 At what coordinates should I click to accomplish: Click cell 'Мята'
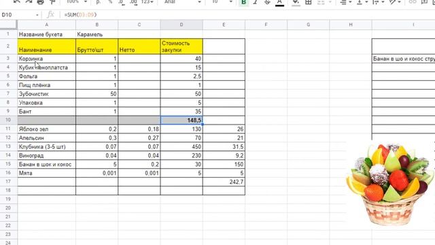[x=47, y=173]
